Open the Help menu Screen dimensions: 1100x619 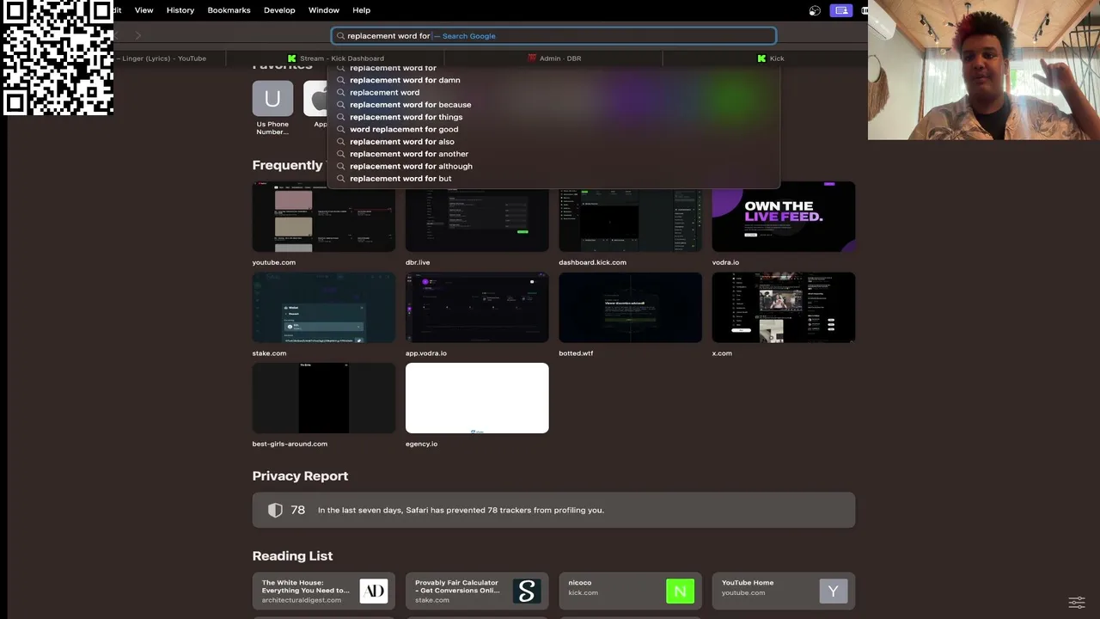click(x=362, y=10)
